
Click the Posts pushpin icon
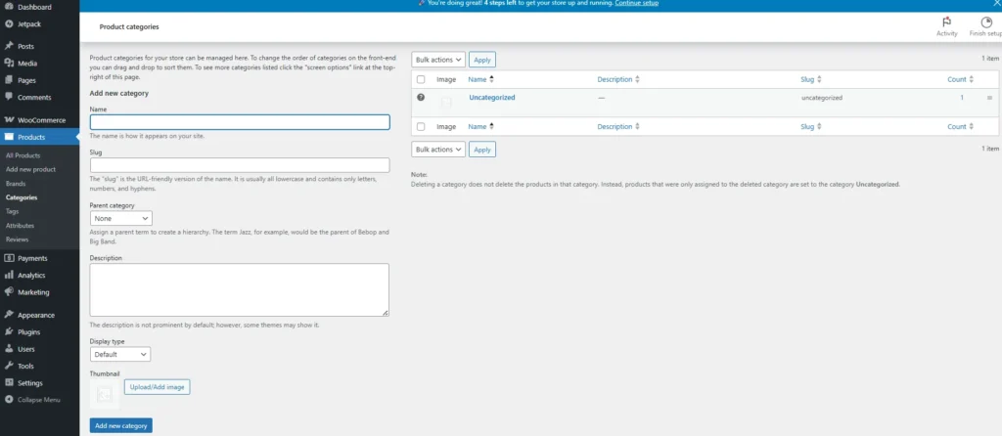coord(9,46)
